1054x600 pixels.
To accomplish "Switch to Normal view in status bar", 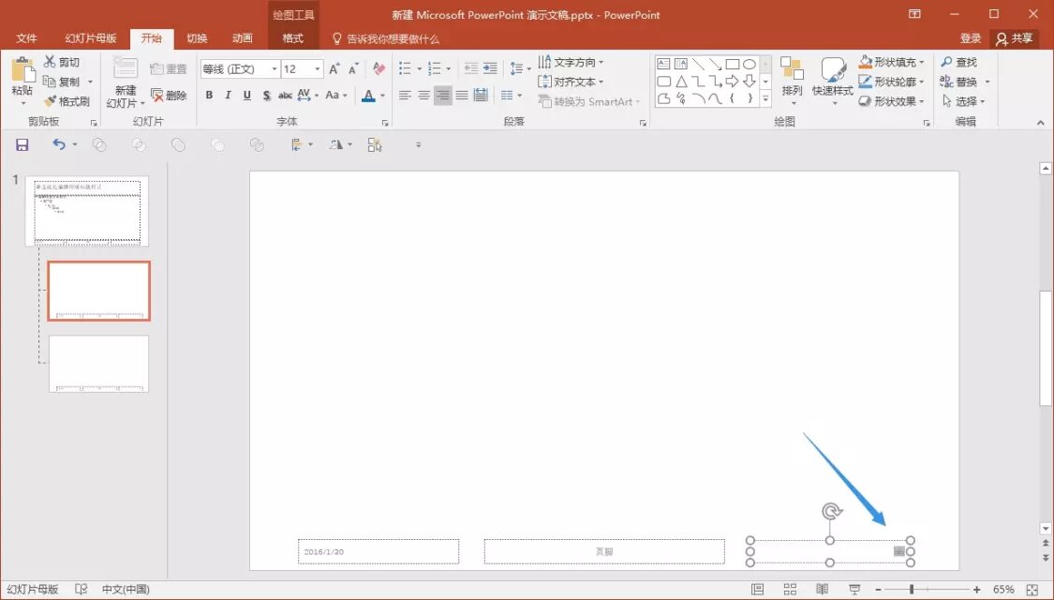I will pos(758,590).
